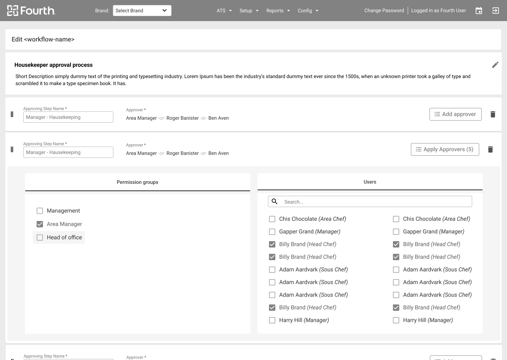Delete the first approving step
The width and height of the screenshot is (507, 360).
[x=493, y=114]
